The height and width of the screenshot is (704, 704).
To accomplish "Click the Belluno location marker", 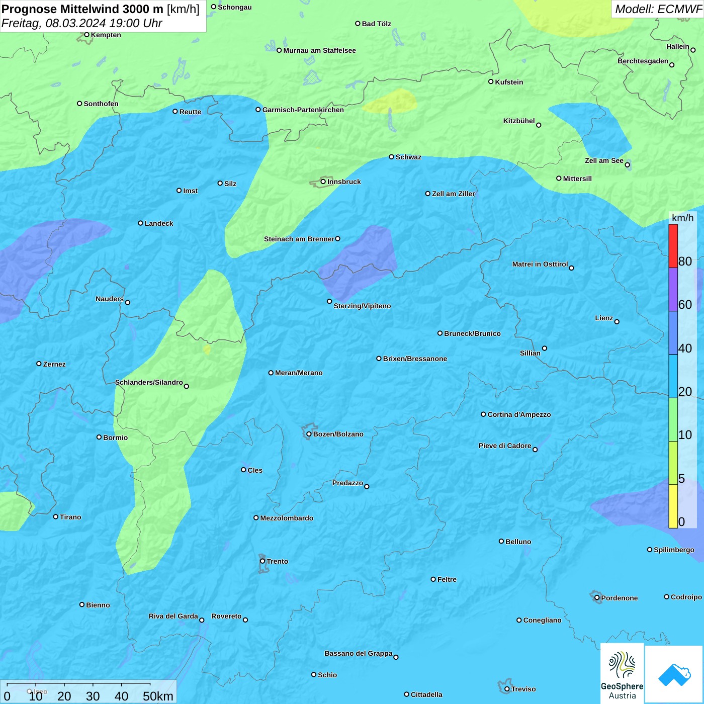I will (x=501, y=541).
